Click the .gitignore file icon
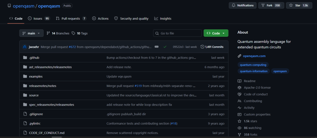 coord(25,114)
